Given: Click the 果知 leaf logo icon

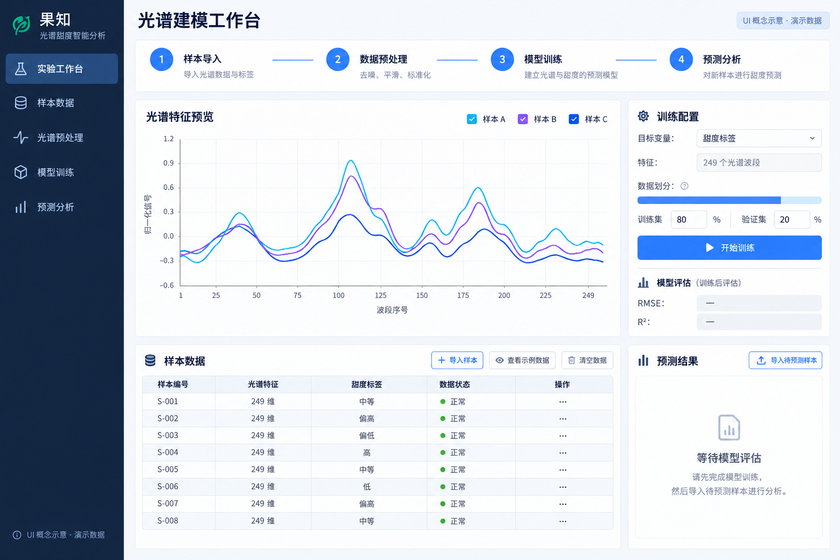Looking at the screenshot, I should click(22, 25).
